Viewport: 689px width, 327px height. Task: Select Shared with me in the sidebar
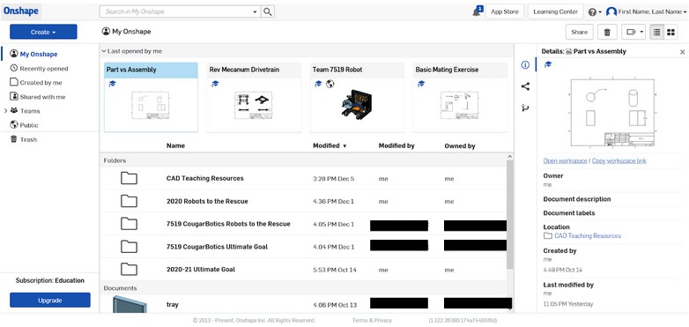37,97
